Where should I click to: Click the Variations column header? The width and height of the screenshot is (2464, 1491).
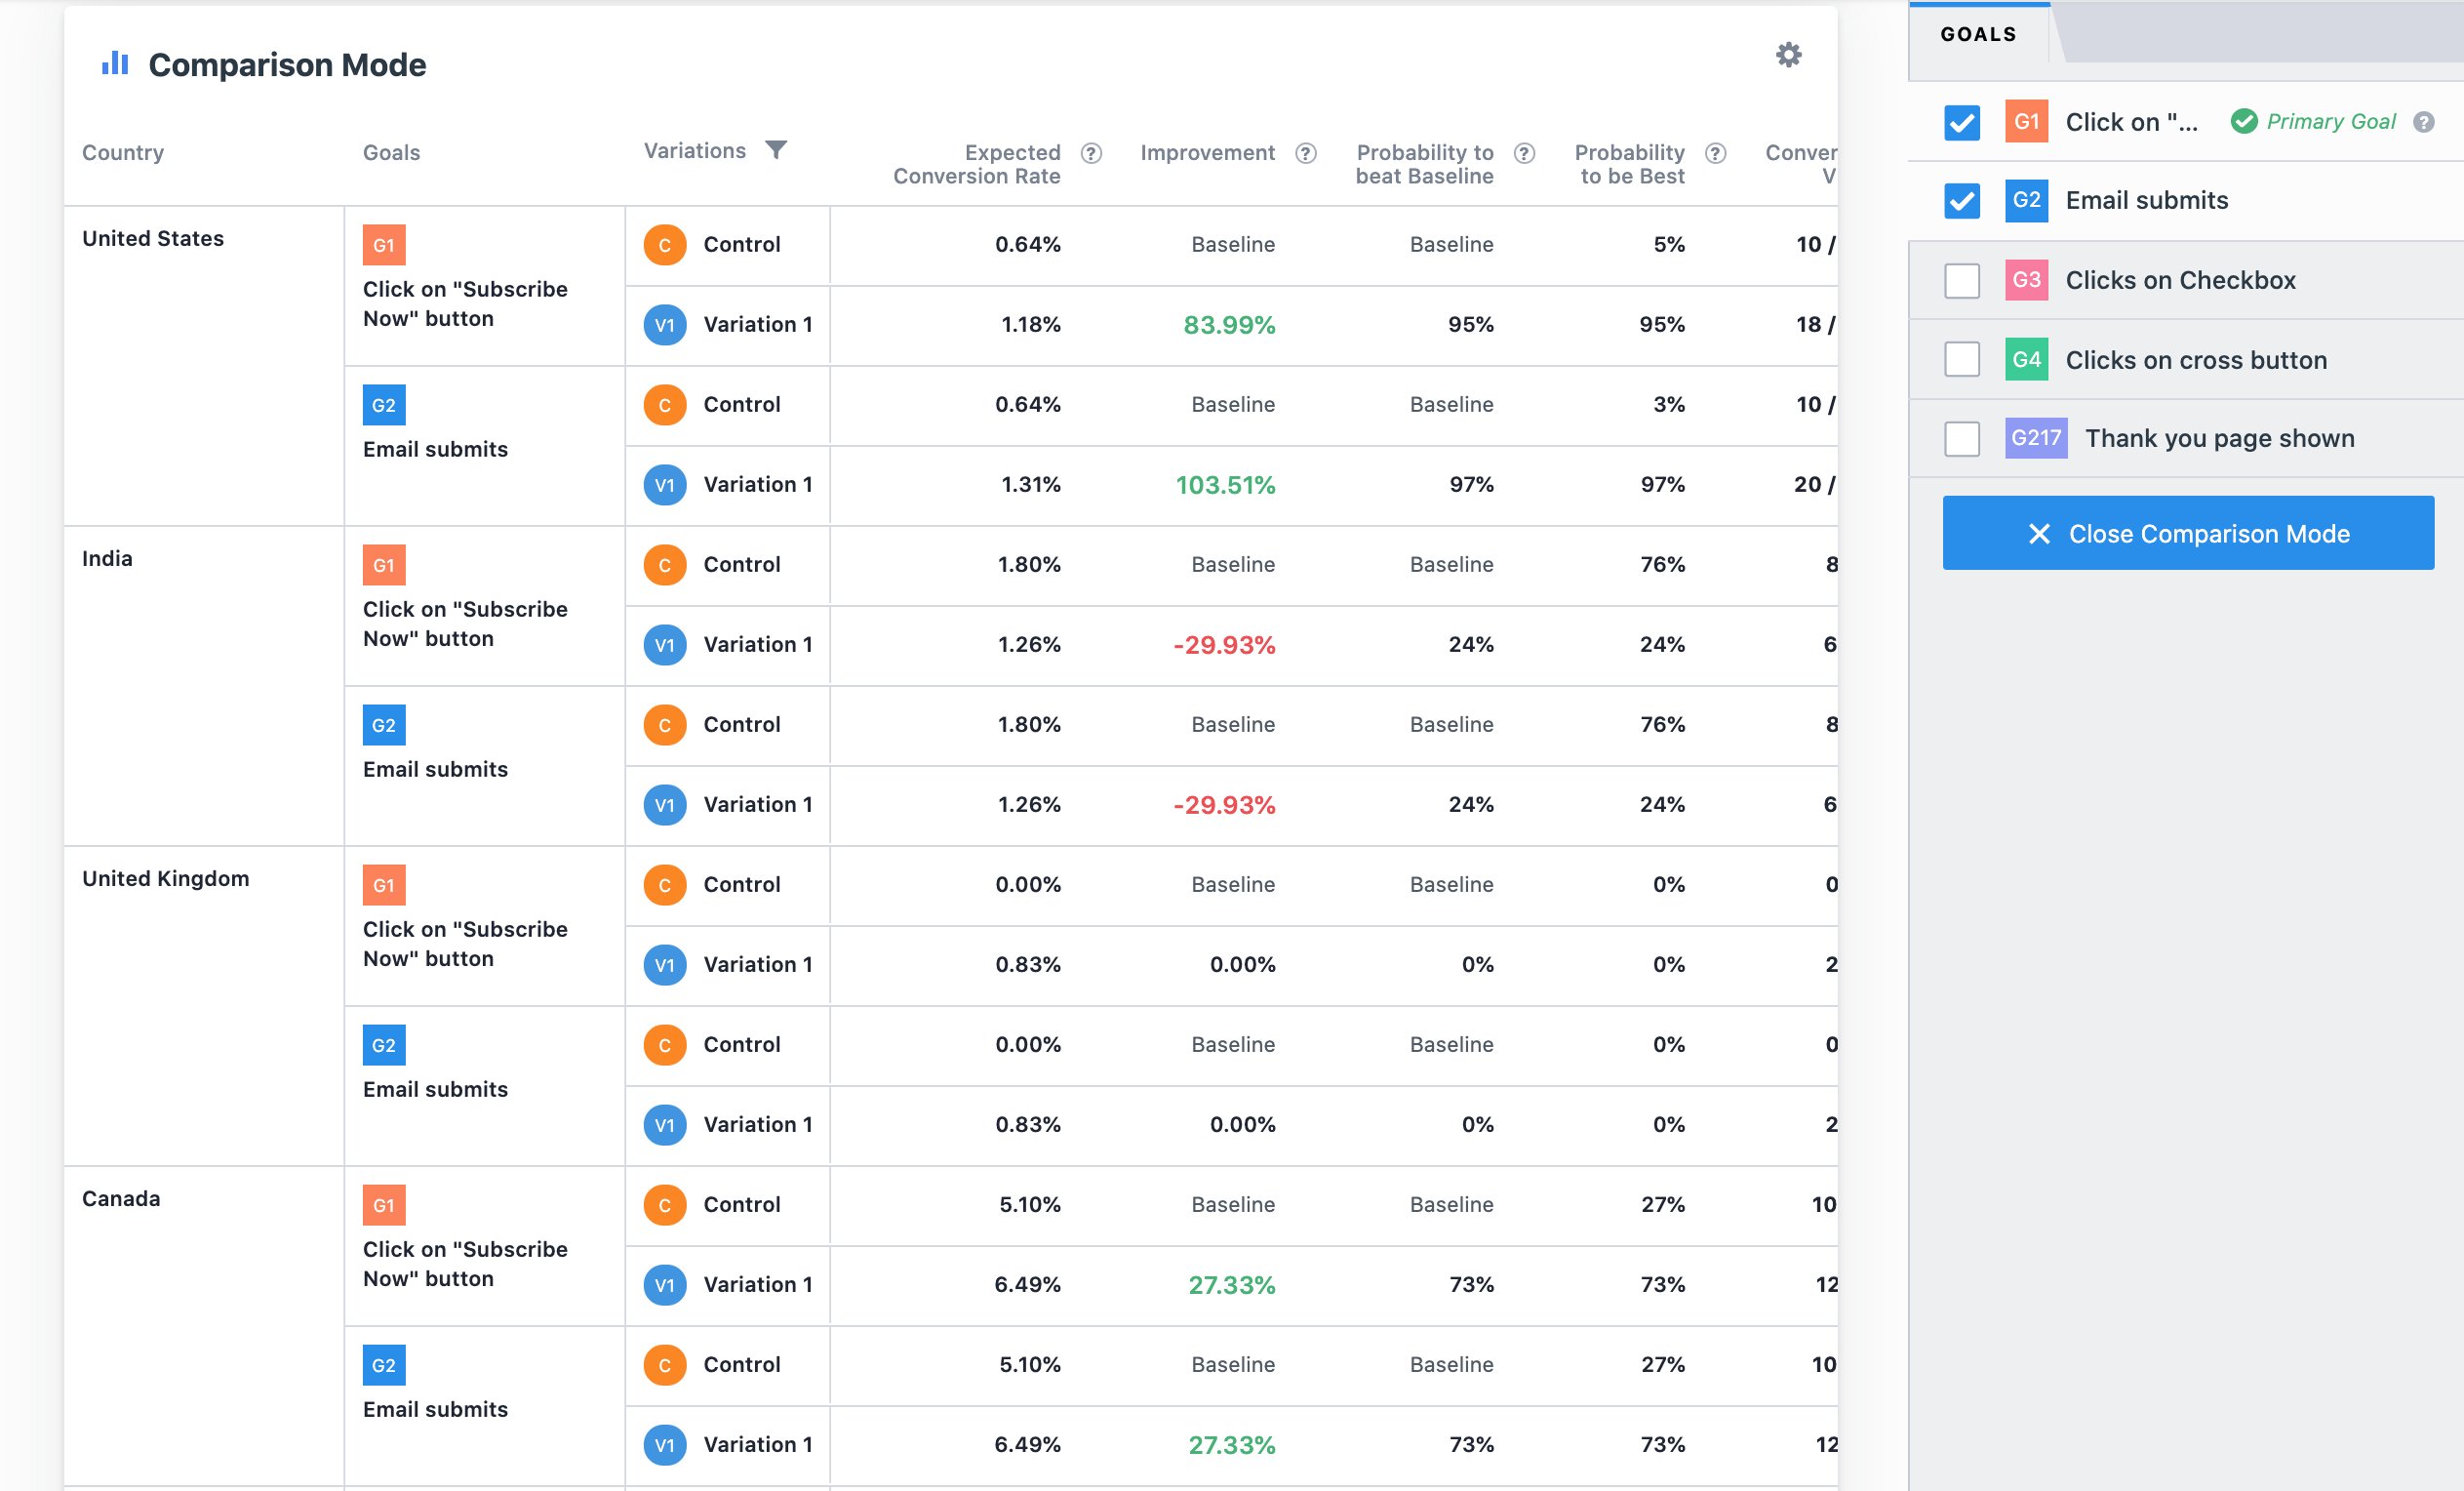point(695,151)
